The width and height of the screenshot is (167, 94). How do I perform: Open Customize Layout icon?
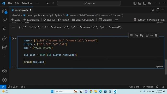pyautogui.click(x=150, y=3)
